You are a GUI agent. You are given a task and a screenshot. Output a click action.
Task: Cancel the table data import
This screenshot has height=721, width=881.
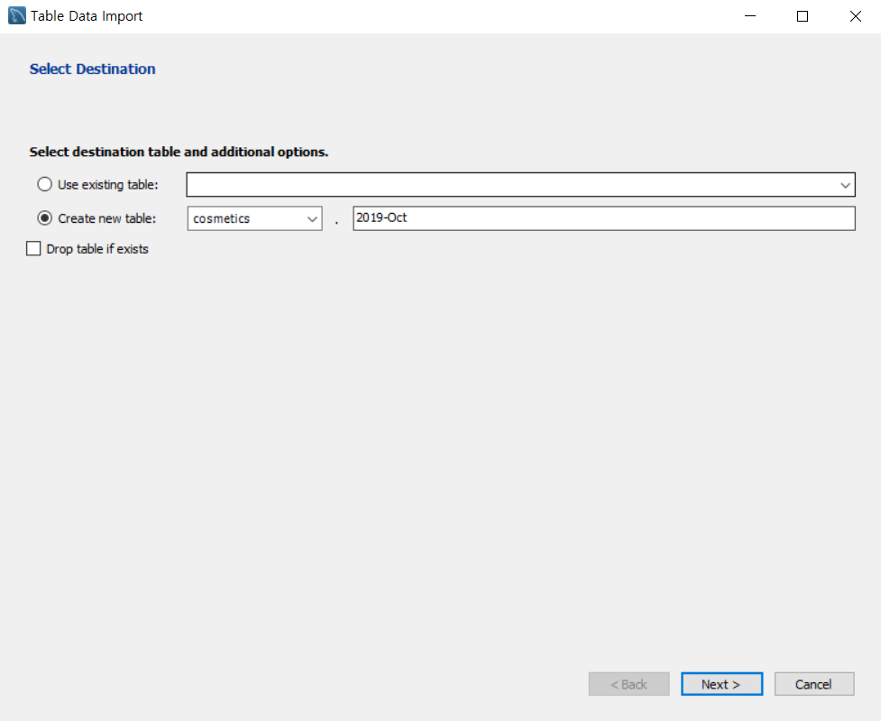(814, 684)
